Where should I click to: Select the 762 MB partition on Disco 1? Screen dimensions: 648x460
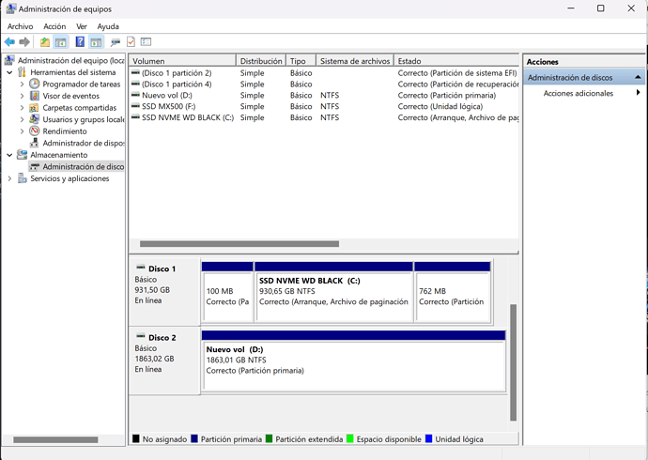pyautogui.click(x=453, y=292)
